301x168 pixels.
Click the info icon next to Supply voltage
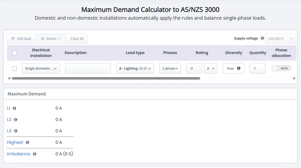(262, 38)
